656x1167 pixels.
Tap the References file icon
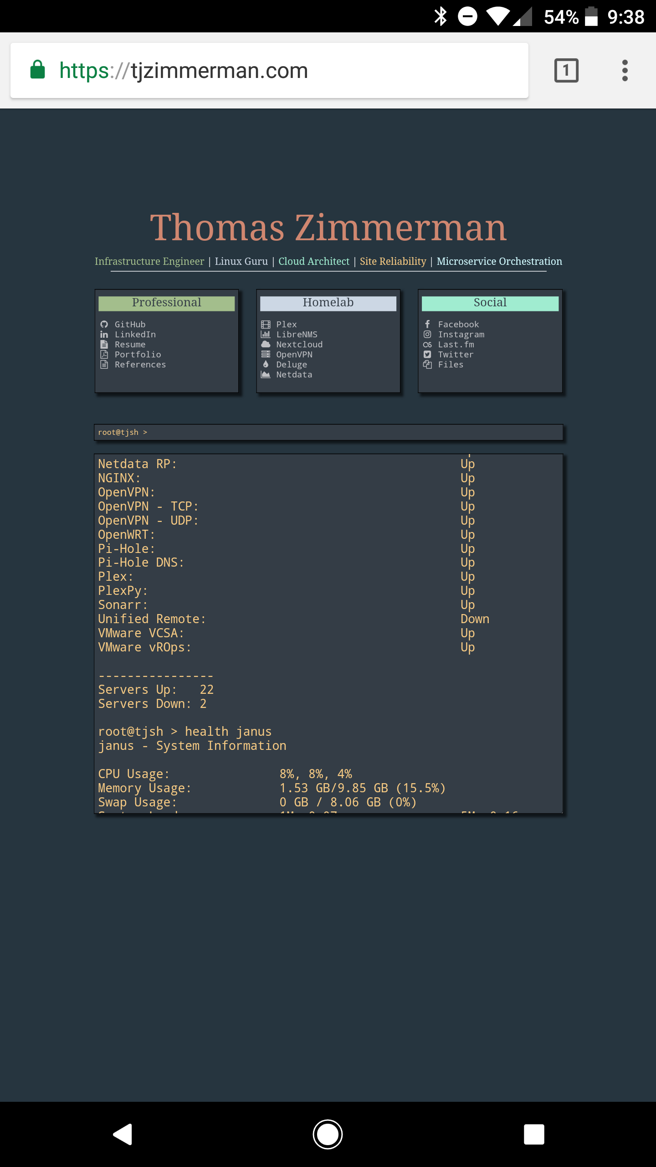(x=104, y=364)
